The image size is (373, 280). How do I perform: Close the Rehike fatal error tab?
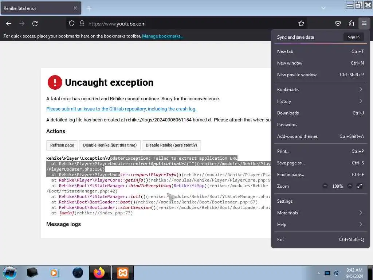pyautogui.click(x=75, y=8)
